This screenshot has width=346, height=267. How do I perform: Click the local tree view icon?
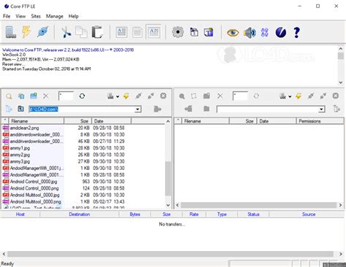coord(9,109)
